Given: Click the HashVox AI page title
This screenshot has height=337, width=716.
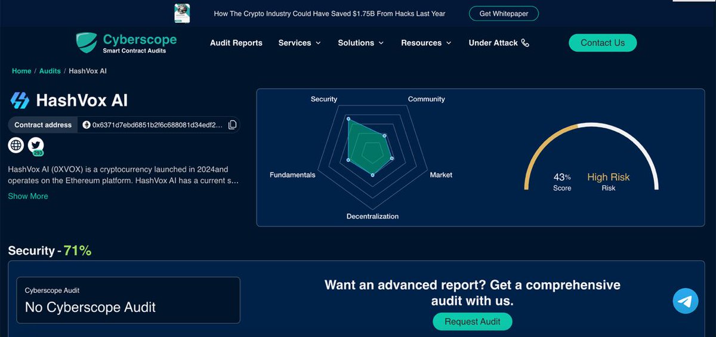Looking at the screenshot, I should (x=82, y=100).
